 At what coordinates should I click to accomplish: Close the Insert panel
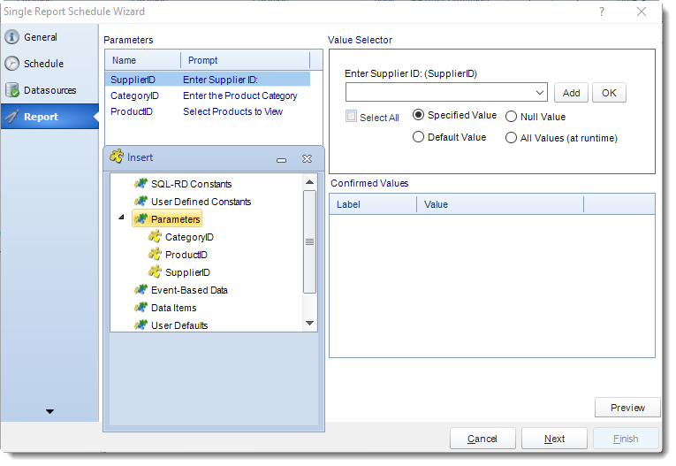307,159
